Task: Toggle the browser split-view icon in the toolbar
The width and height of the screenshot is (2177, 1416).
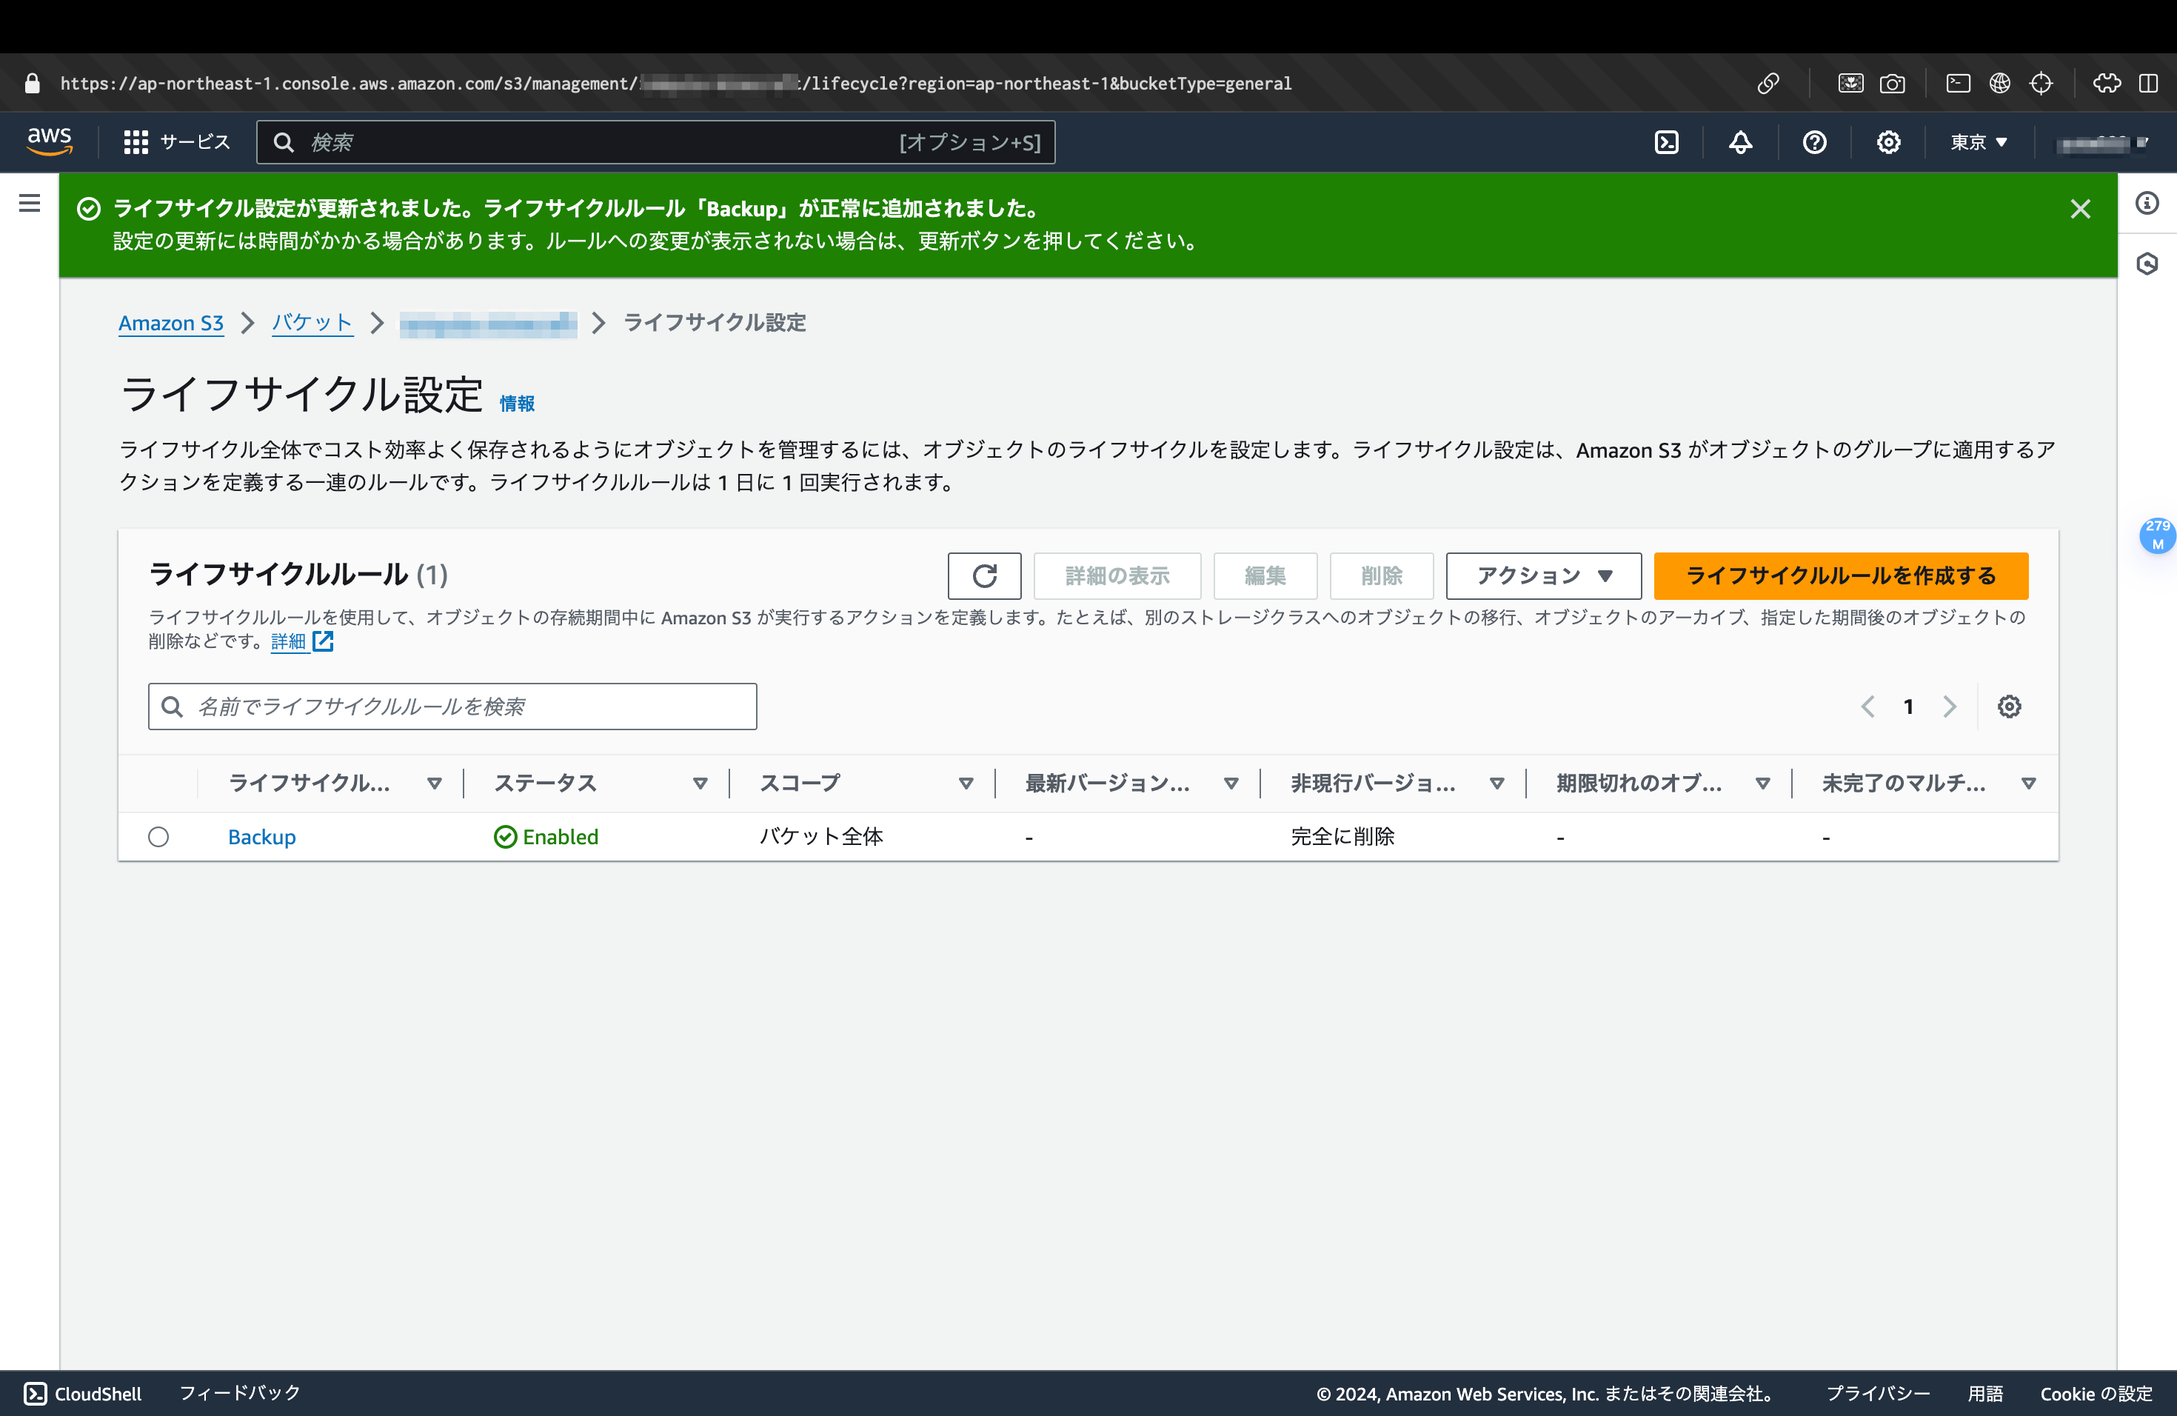Action: (2149, 82)
